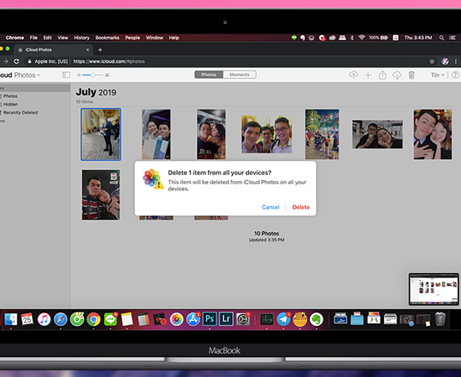Select Hidden in the sidebar
The width and height of the screenshot is (461, 377).
pyautogui.click(x=11, y=105)
